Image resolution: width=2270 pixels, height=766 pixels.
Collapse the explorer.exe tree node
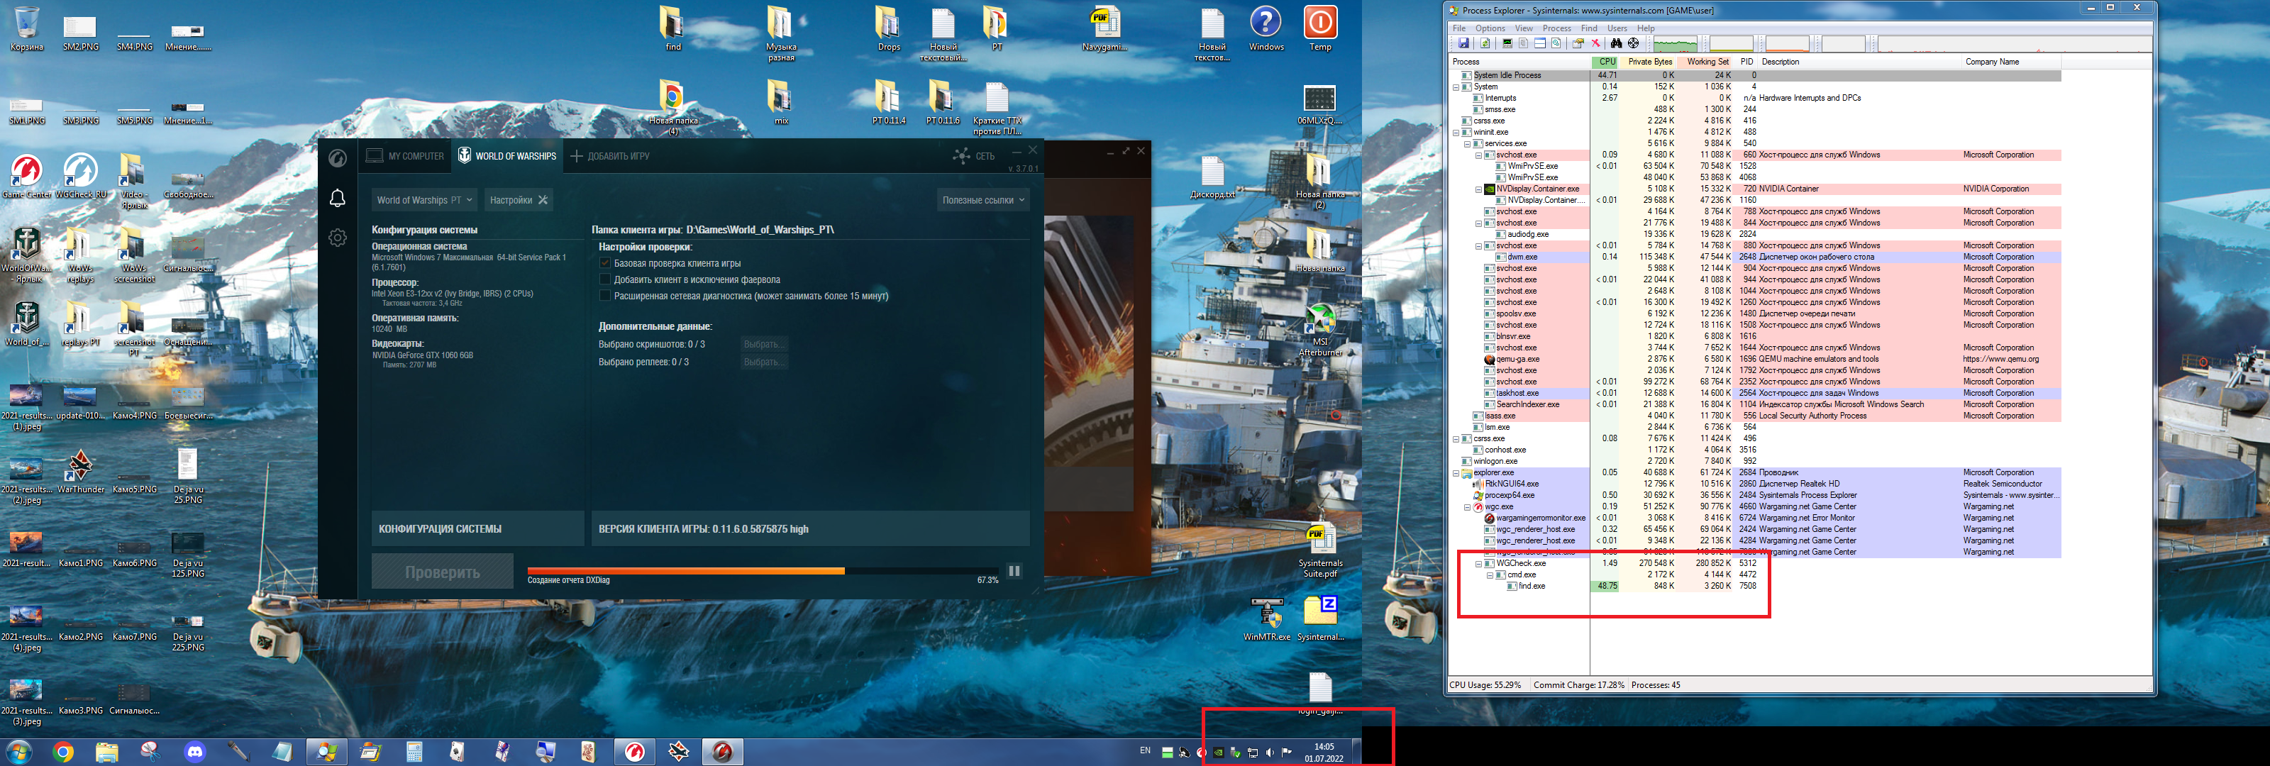click(1456, 472)
